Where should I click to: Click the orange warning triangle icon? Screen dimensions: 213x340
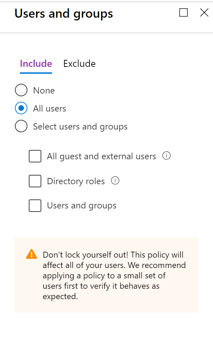pos(32,254)
